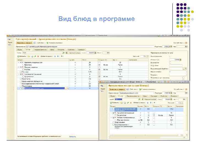Switch to the Общее tab in Фрикадельки window
This screenshot has width=198, height=149.
112,96
